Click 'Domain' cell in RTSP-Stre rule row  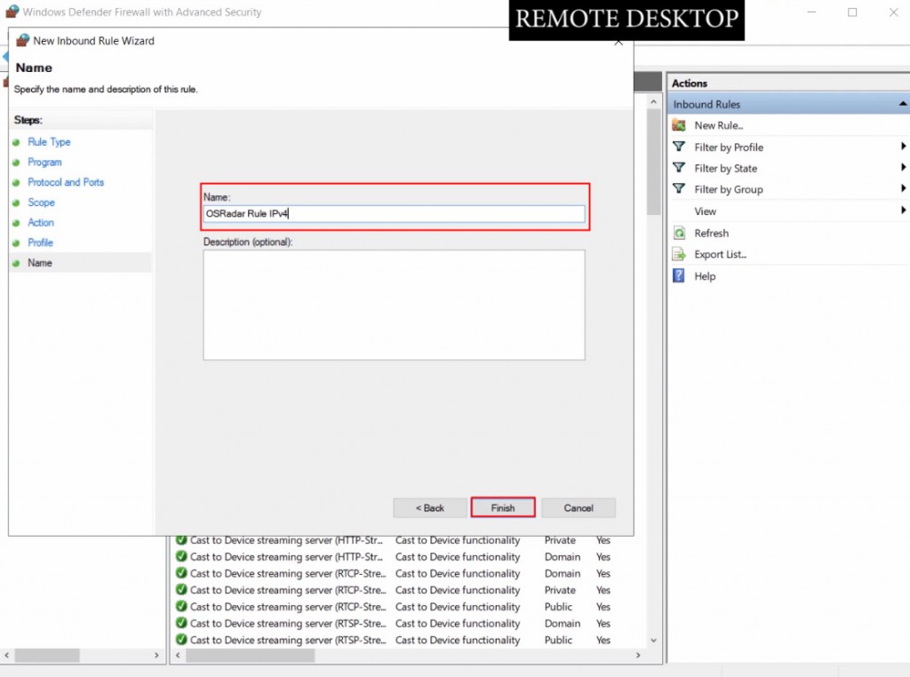[x=563, y=624]
